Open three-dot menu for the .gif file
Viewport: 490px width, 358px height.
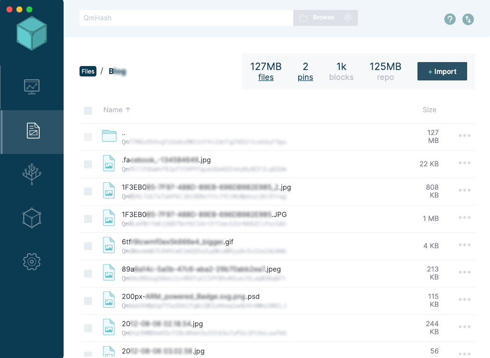(465, 245)
